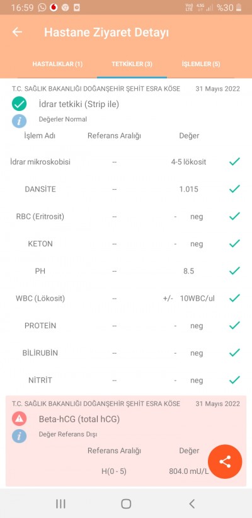The image size is (252, 518).
Task: Select the TETKİKLER (3) tab
Action: tap(132, 64)
